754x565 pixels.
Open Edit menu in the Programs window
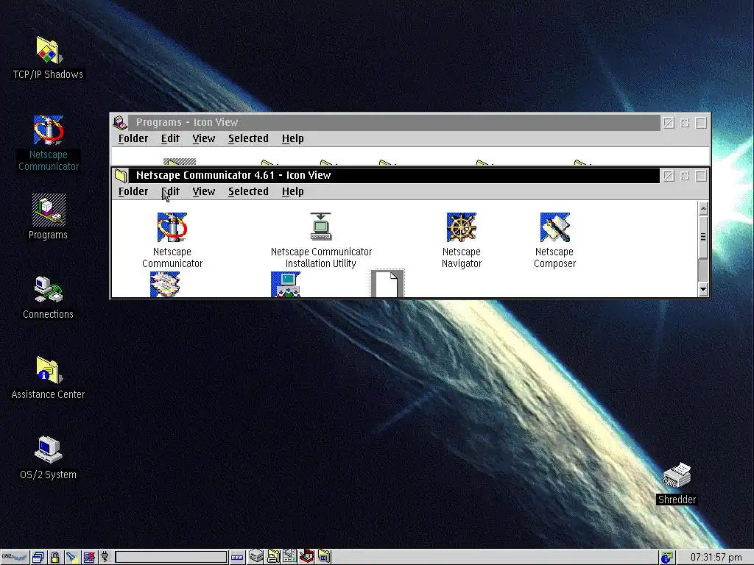point(170,138)
